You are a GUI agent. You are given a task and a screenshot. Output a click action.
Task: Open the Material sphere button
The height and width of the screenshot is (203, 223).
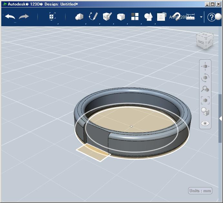point(218,17)
